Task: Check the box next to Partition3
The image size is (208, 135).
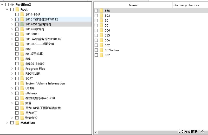Action: pos(7,5)
